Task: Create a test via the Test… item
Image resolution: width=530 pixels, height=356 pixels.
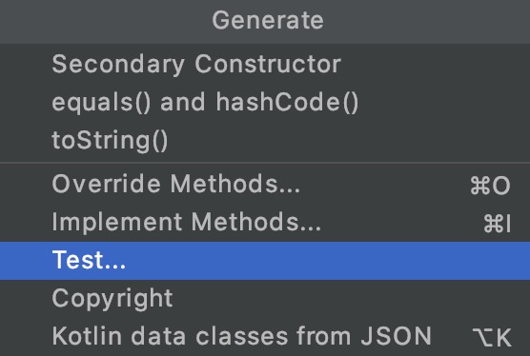Action: [265, 261]
